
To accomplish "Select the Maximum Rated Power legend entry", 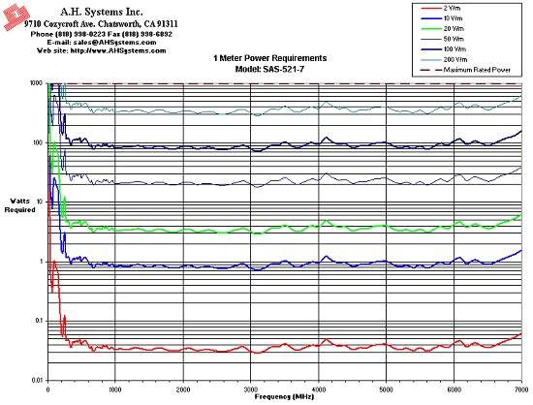I will [x=466, y=70].
